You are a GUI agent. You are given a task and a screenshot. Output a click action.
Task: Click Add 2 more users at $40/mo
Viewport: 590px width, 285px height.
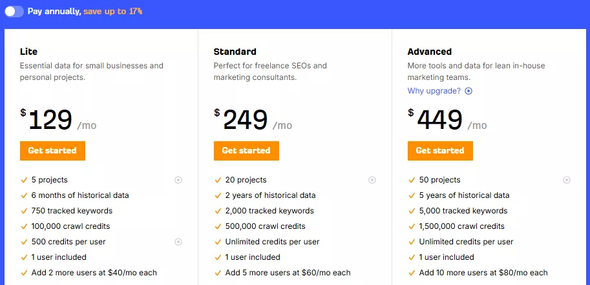point(94,273)
